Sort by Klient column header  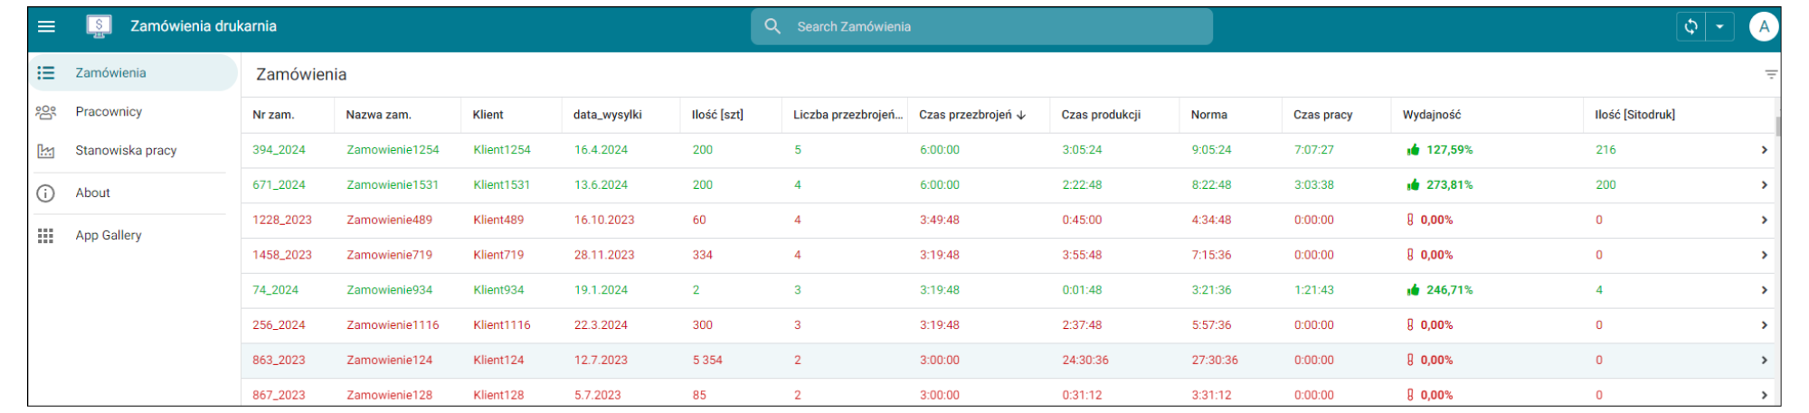click(x=488, y=115)
